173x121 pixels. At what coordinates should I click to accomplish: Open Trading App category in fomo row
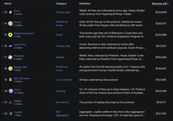click(x=63, y=12)
